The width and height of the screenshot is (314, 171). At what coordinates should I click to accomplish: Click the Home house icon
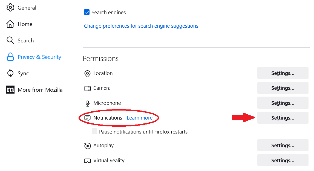click(10, 24)
